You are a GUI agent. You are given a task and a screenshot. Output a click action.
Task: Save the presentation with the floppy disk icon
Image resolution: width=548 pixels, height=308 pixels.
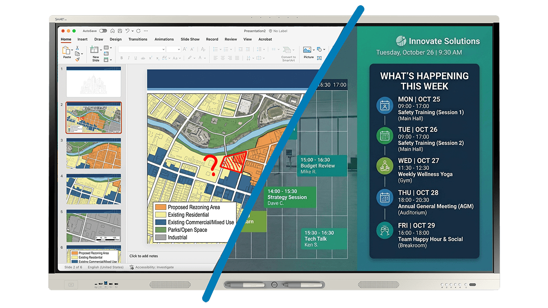(120, 31)
